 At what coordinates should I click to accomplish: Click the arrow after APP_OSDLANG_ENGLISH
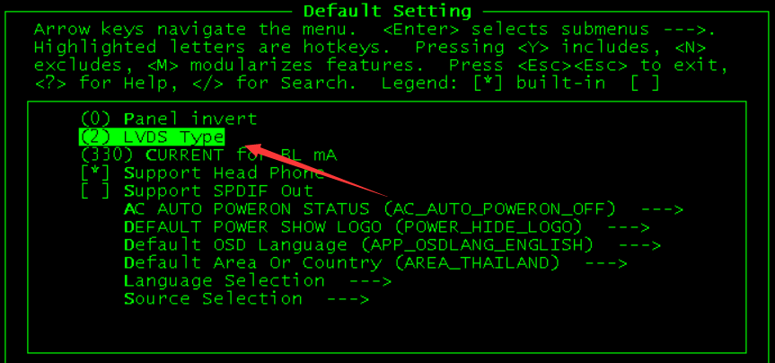point(639,245)
